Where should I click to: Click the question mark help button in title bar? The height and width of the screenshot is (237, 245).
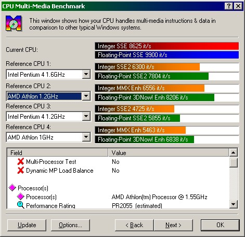click(228, 6)
